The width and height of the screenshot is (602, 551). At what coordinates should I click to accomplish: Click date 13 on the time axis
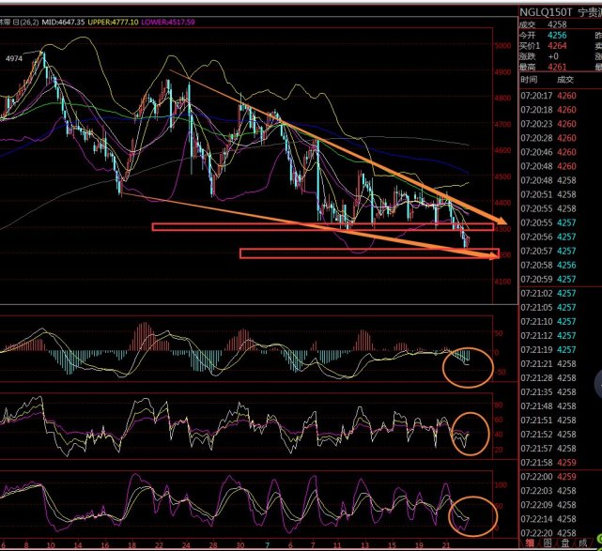click(364, 544)
